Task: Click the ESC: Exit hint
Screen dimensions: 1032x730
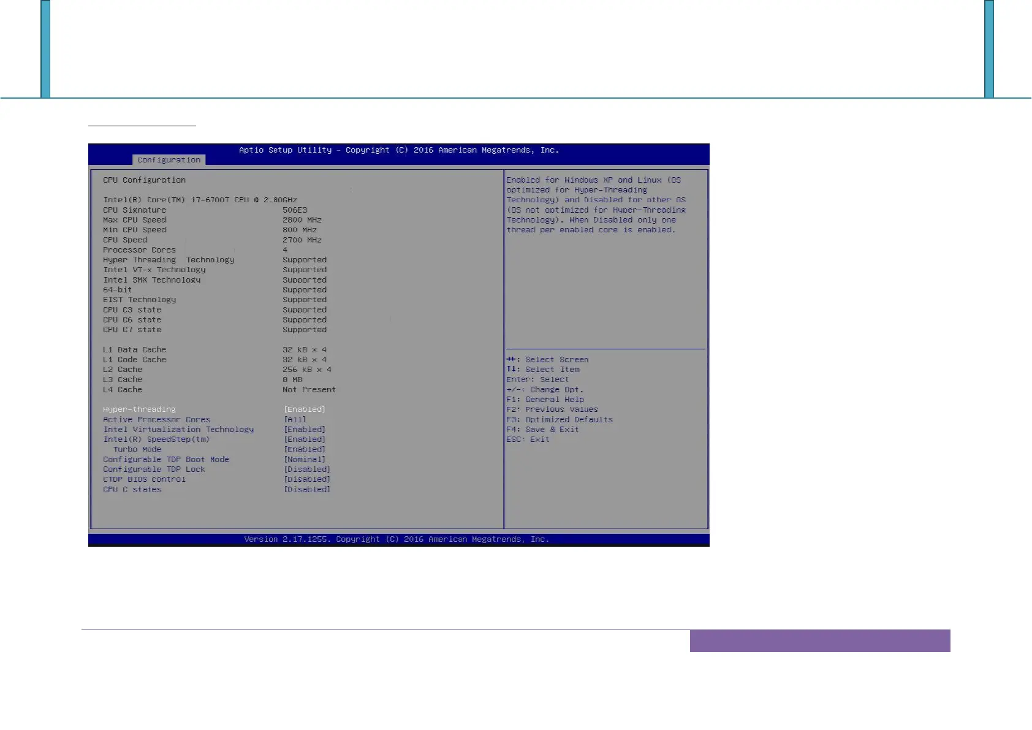Action: pos(528,439)
